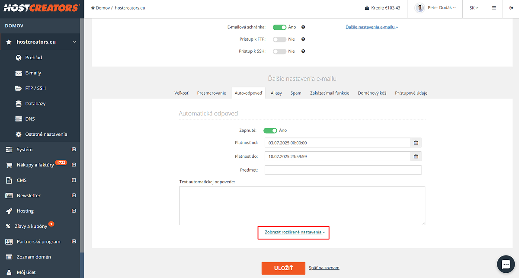Screen dimensions: 519x278
Task: Click the calendar icon for Platnosť do
Action: click(x=416, y=157)
